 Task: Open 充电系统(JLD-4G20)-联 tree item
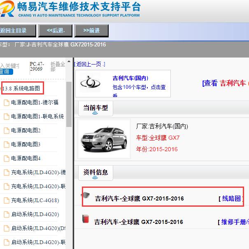pyautogui.click(x=38, y=186)
